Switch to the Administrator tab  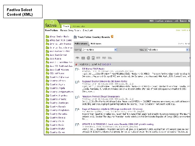79,26
